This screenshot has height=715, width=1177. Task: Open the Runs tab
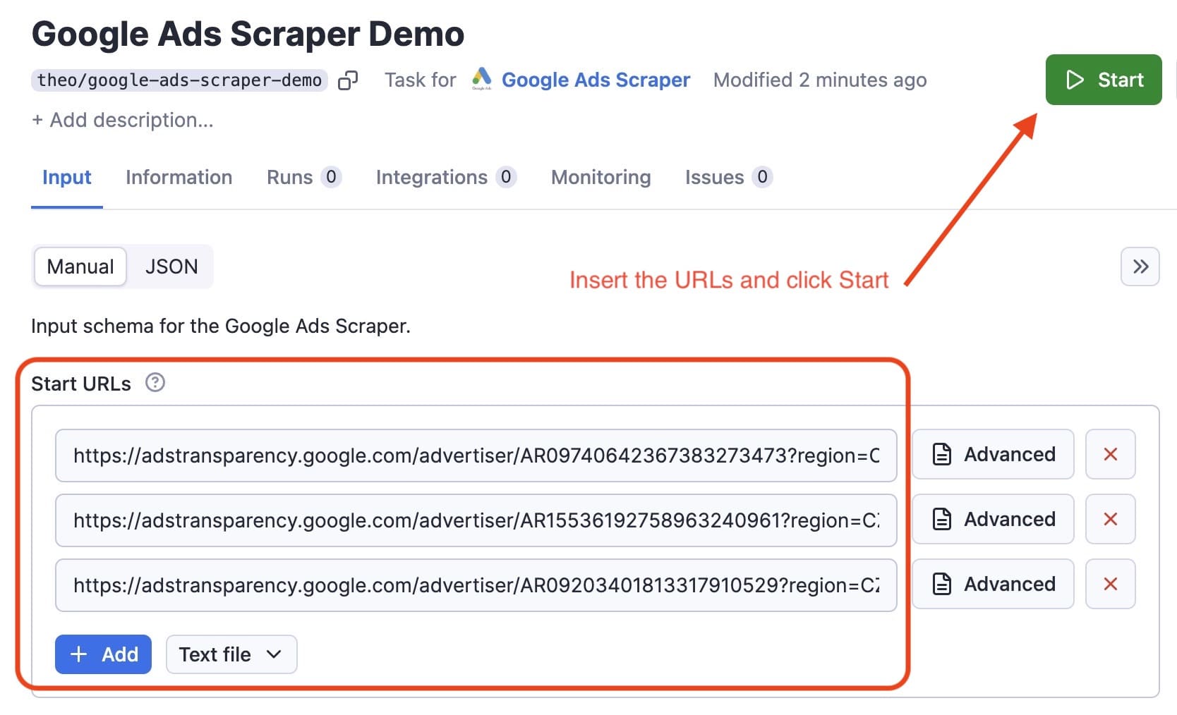(x=290, y=177)
